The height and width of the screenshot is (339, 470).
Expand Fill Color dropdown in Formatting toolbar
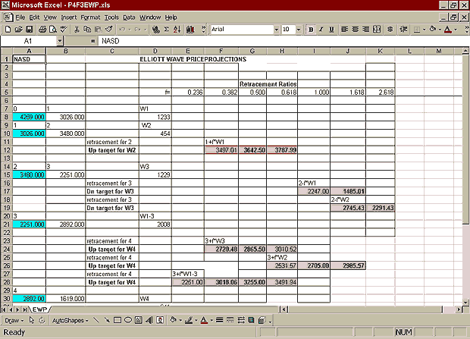tap(440, 29)
